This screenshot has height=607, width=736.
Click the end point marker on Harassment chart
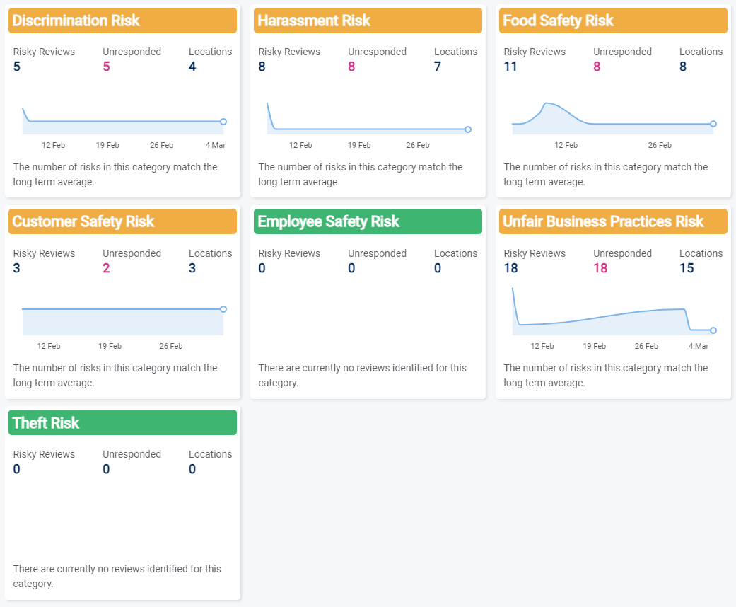(x=468, y=129)
